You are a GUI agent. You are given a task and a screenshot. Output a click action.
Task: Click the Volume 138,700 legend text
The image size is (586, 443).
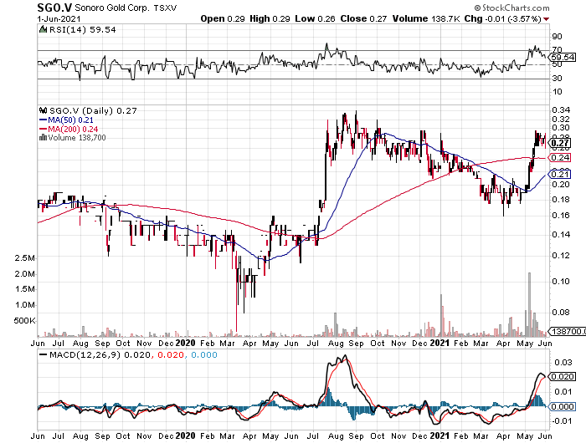point(77,138)
